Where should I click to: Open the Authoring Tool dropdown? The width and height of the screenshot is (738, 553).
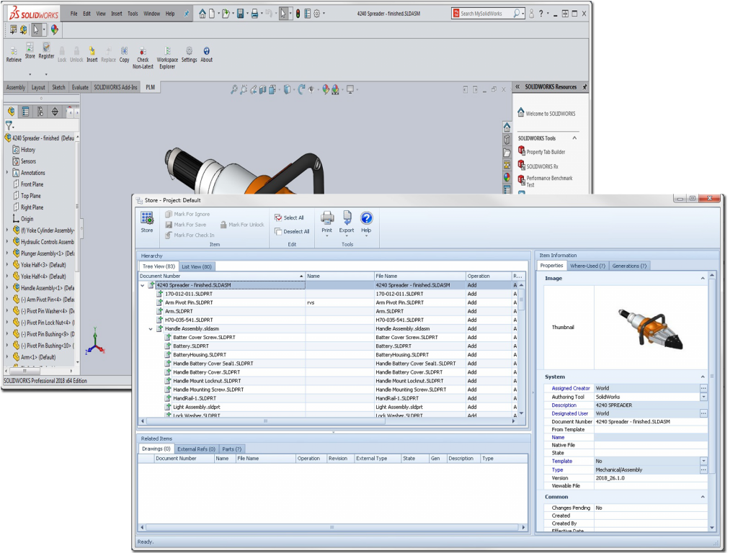pyautogui.click(x=703, y=397)
